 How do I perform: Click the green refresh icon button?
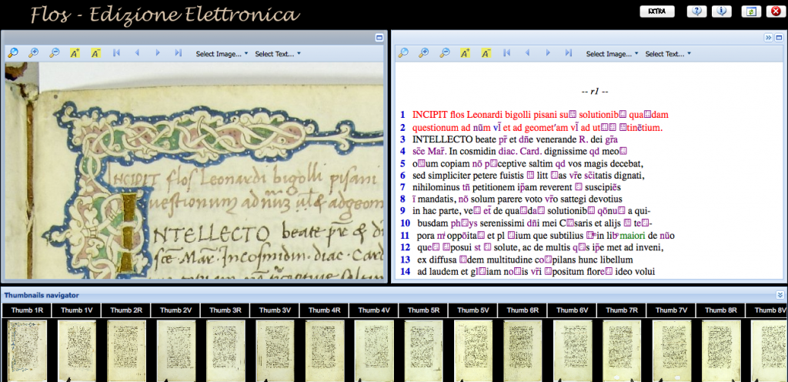751,12
